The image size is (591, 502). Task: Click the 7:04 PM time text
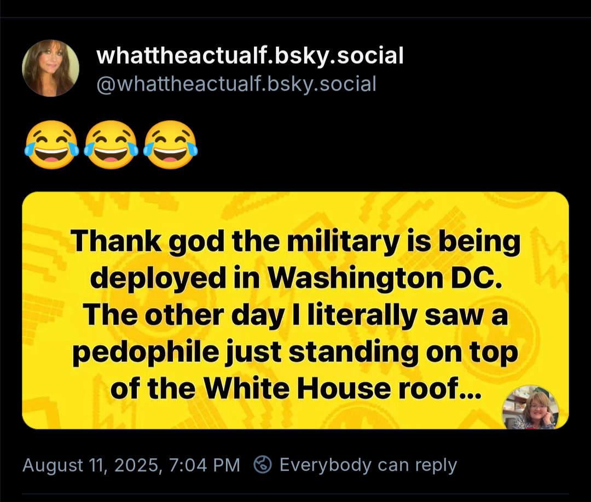point(205,465)
